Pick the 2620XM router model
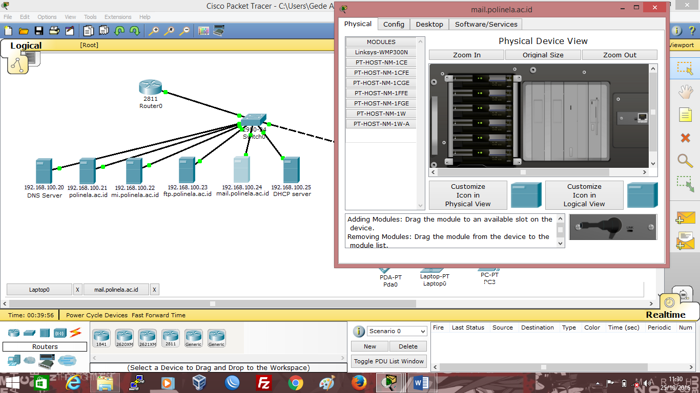 125,338
